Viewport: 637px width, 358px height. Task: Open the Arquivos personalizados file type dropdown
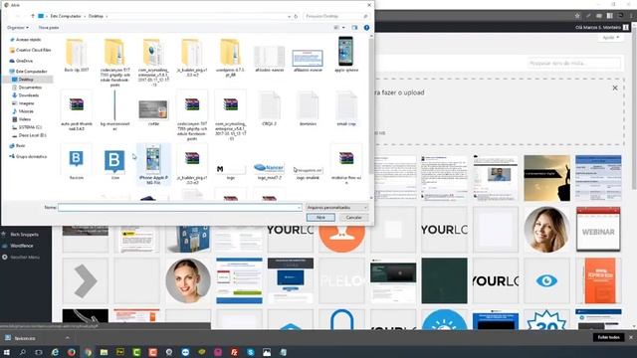click(336, 208)
